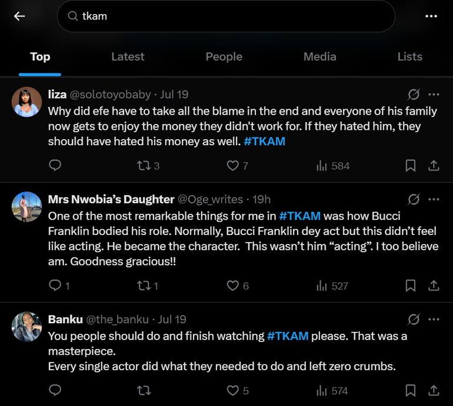This screenshot has width=453, height=406.
Task: Open more options on Oge_writes tweet
Action: 434,199
